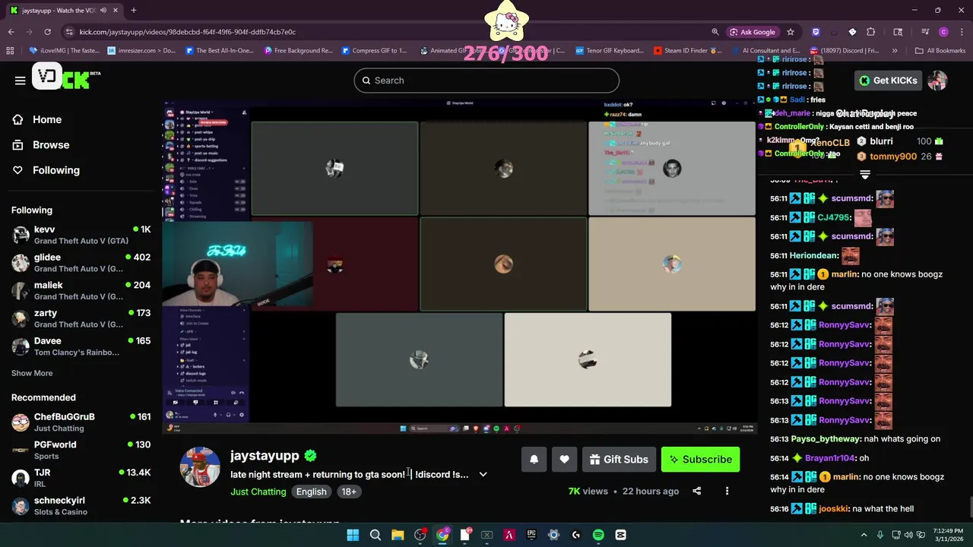This screenshot has width=973, height=547.
Task: Bookmark this page with the star icon
Action: point(791,32)
